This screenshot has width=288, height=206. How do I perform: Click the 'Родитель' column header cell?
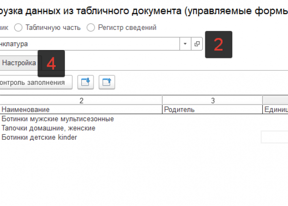tap(213, 109)
